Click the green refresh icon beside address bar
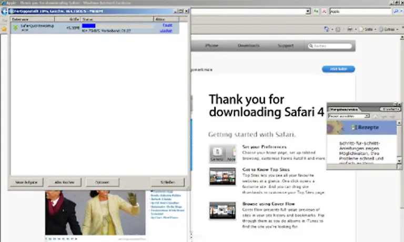The image size is (404, 242). (316, 12)
